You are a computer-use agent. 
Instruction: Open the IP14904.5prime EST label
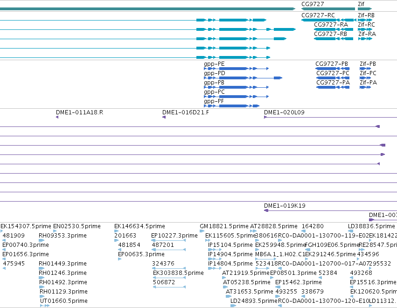(230, 254)
